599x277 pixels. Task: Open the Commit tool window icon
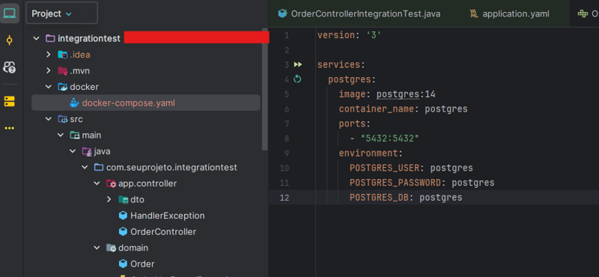(x=10, y=40)
